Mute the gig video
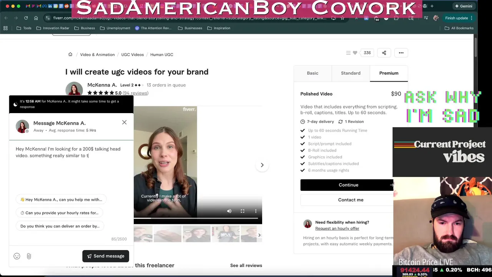 click(x=229, y=211)
